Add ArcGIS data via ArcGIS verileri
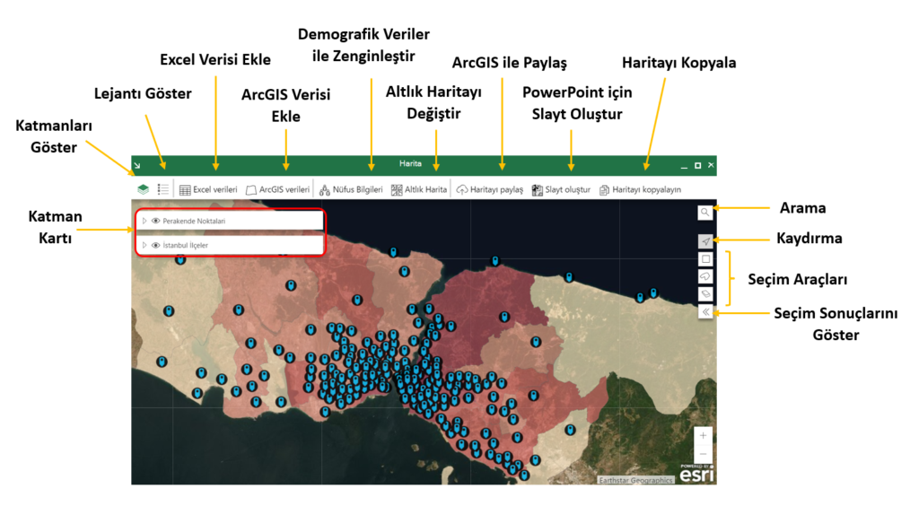This screenshot has height=506, width=919. (x=277, y=190)
